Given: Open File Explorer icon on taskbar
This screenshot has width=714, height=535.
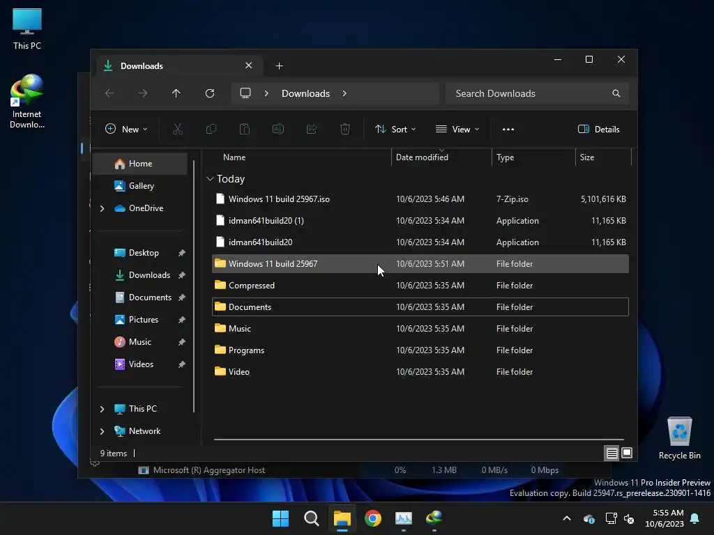Looking at the screenshot, I should click(x=342, y=518).
